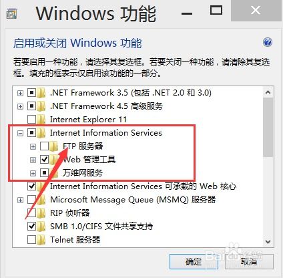The height and width of the screenshot is (278, 283).
Task: Expand the FTP 服务器 tree node
Action: 33,146
